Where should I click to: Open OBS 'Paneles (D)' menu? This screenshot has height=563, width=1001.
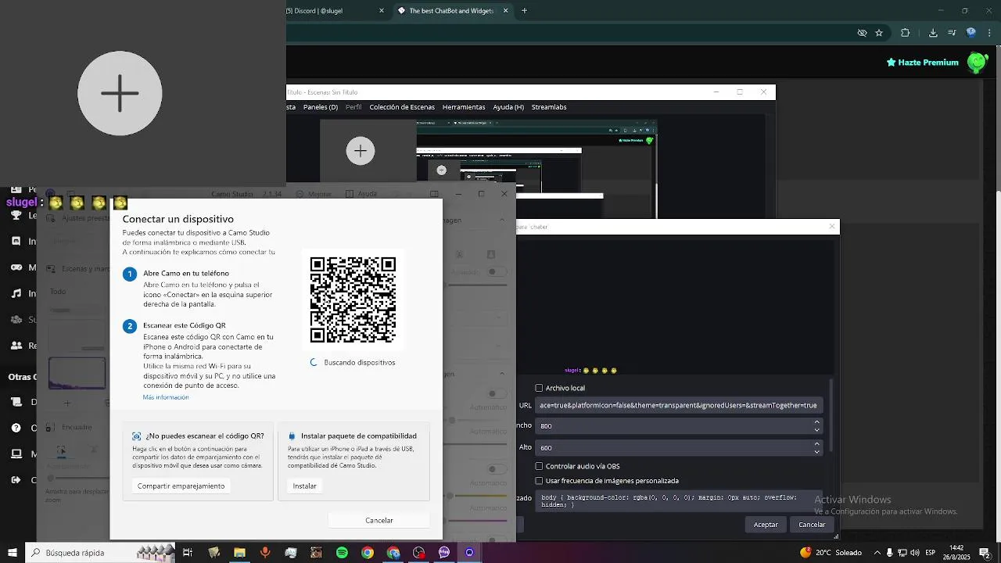pos(320,107)
